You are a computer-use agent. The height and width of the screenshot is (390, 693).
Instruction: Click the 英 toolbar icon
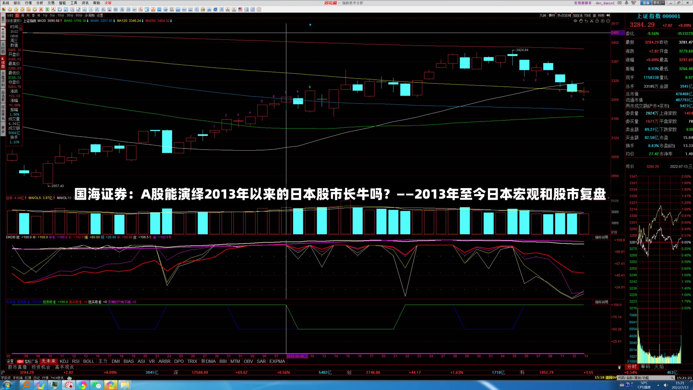point(222,9)
